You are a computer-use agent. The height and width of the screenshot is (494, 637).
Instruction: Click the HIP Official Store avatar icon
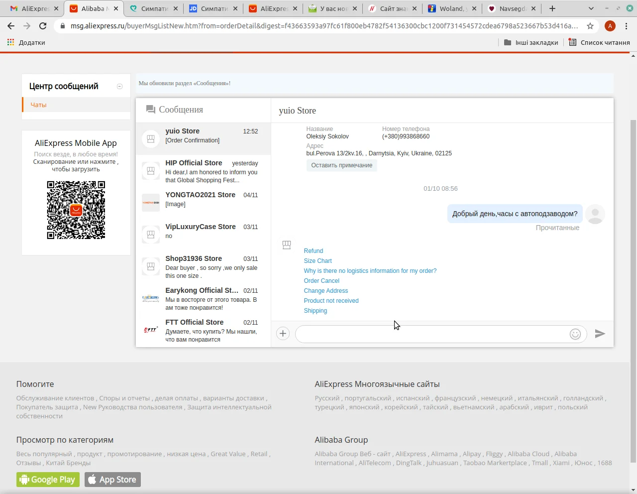click(x=151, y=171)
